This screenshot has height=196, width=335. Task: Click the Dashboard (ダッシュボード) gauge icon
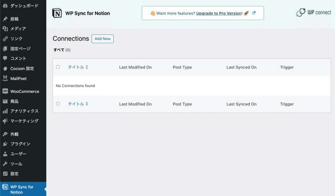point(5,6)
